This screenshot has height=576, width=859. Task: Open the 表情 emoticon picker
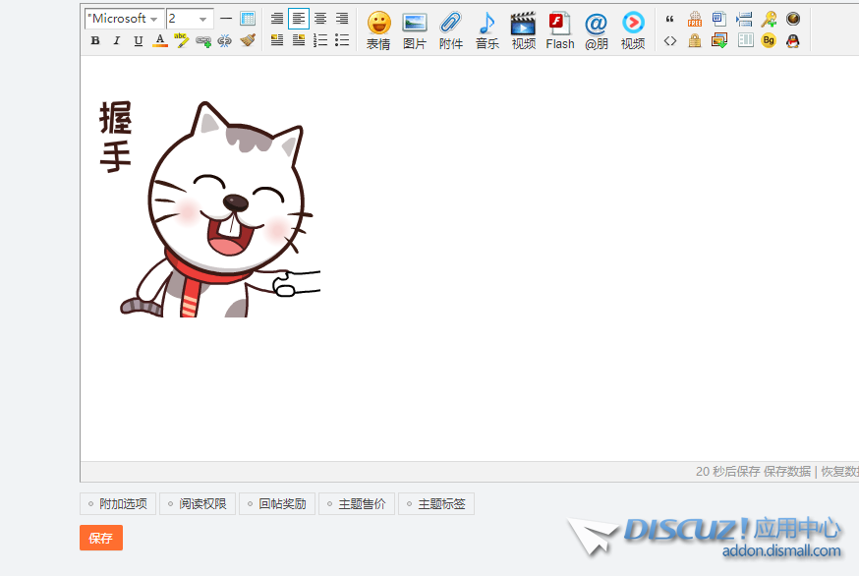[378, 30]
